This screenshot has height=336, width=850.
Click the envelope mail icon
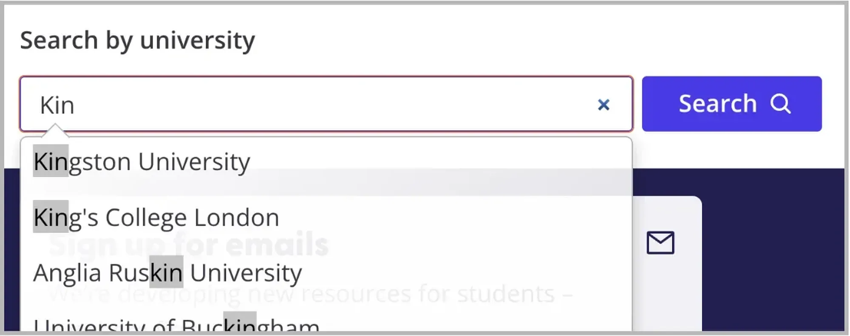[x=660, y=243]
